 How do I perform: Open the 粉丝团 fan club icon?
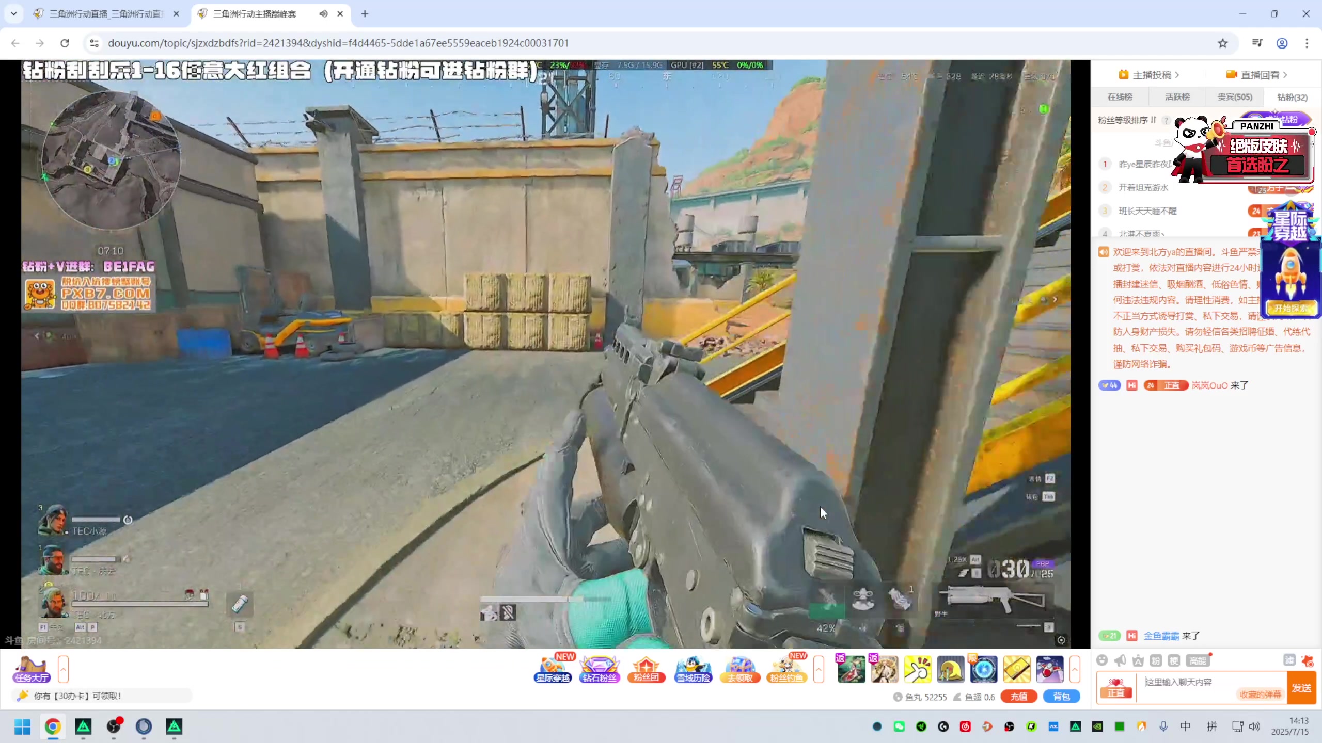(x=646, y=670)
